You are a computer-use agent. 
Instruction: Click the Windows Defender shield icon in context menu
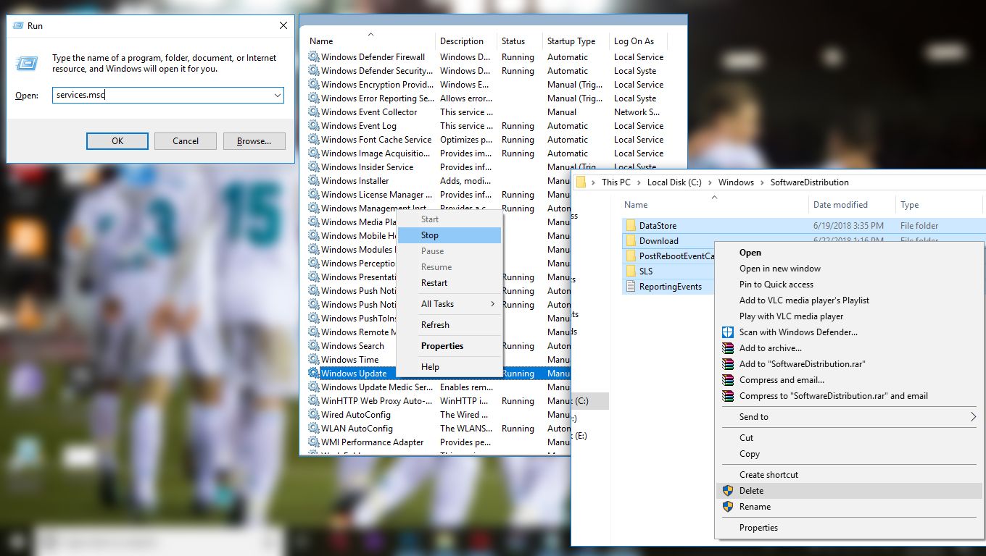tap(727, 332)
